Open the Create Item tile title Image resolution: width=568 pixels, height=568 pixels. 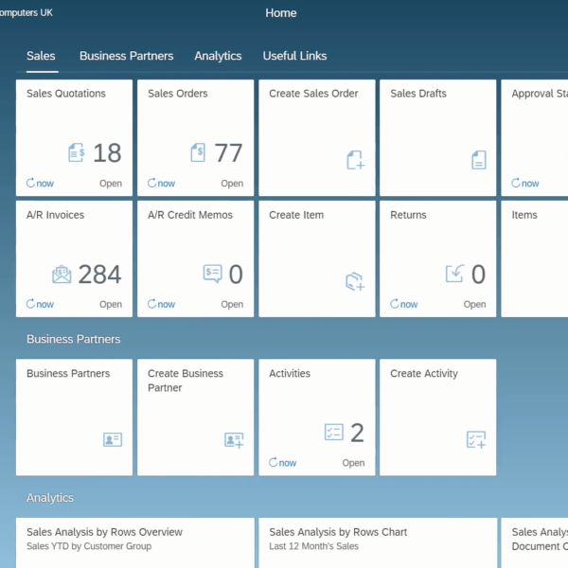(296, 215)
